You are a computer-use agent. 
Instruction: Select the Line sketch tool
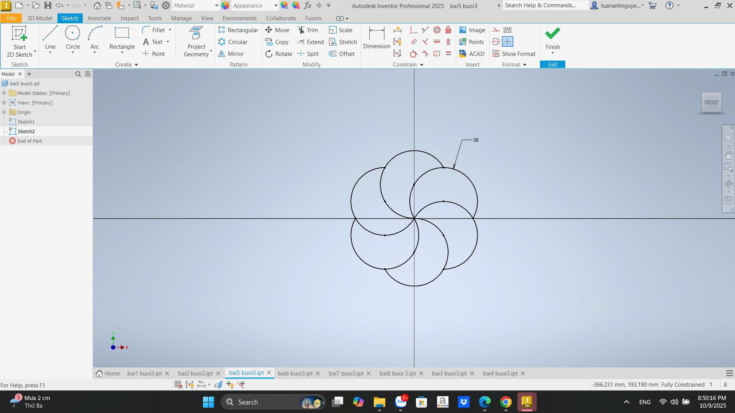click(50, 38)
